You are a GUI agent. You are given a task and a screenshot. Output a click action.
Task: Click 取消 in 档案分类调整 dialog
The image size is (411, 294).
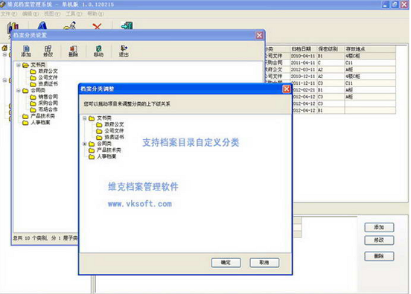264,263
